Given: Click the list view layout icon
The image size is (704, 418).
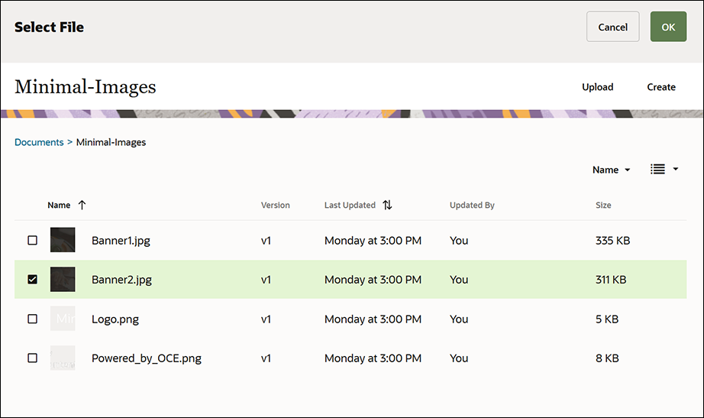Looking at the screenshot, I should [657, 170].
